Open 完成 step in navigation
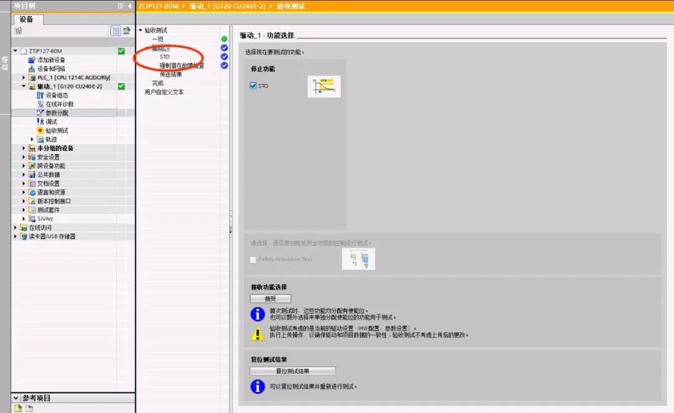 158,83
